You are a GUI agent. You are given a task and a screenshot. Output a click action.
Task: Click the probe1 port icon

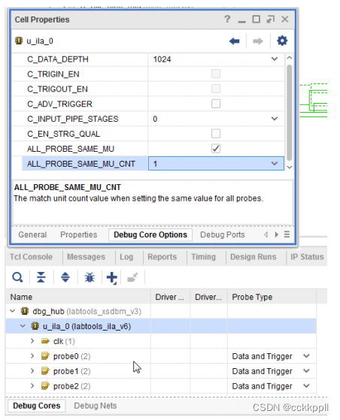[45, 371]
